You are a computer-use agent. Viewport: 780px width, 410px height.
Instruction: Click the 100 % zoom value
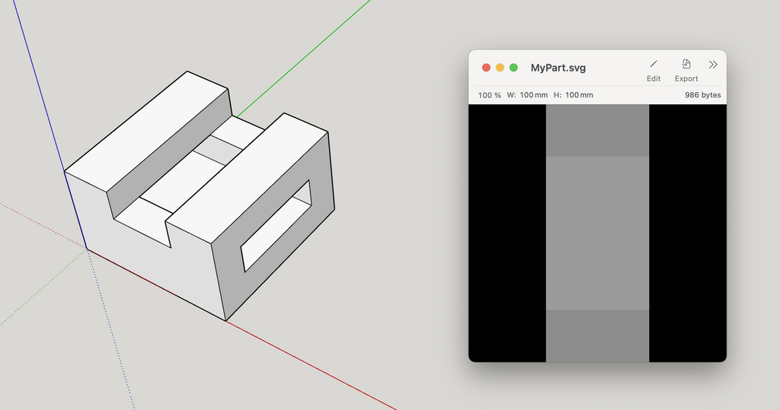pyautogui.click(x=490, y=95)
